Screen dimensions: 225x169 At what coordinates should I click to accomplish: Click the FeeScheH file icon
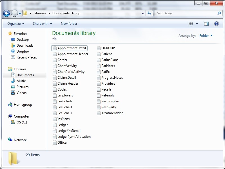(x=55, y=113)
